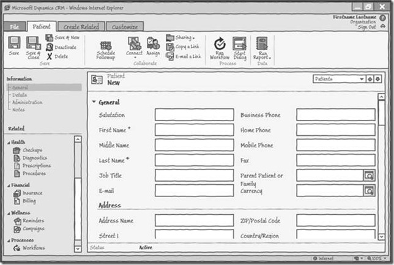The height and width of the screenshot is (265, 394).
Task: Click the Schedule Followup icon
Action: click(105, 45)
